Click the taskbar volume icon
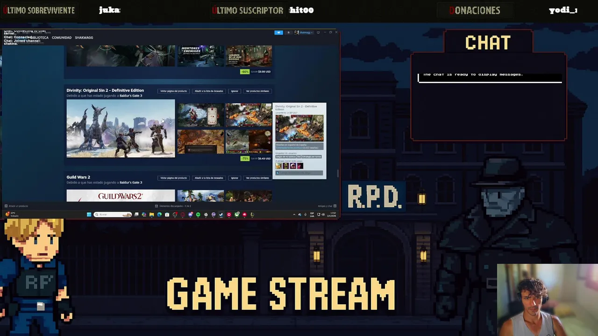 (x=323, y=215)
